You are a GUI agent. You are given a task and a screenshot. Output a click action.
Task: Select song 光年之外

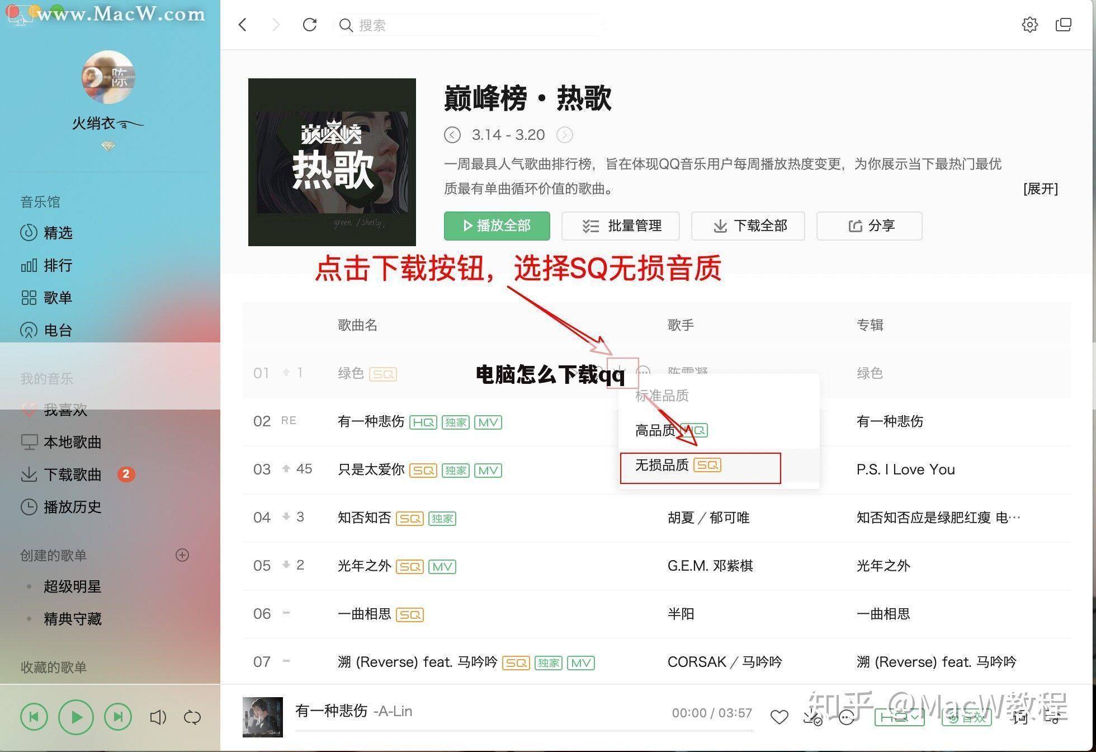(365, 566)
